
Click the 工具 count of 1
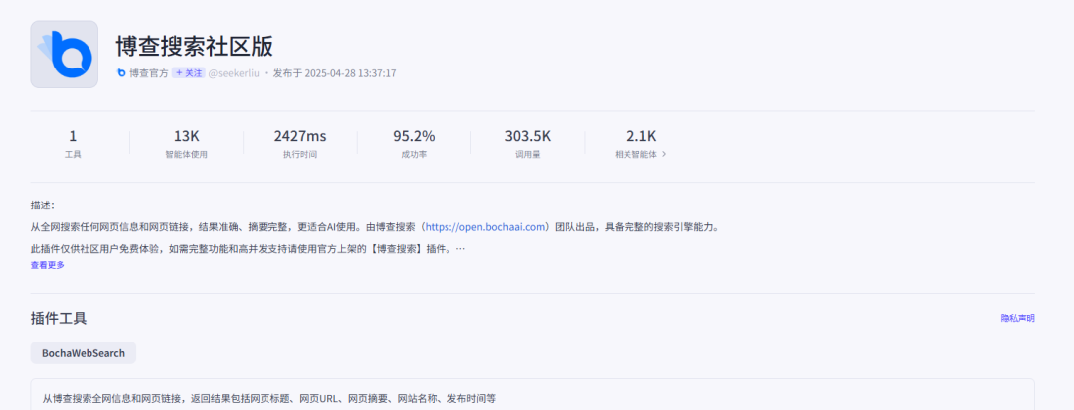[x=73, y=144]
